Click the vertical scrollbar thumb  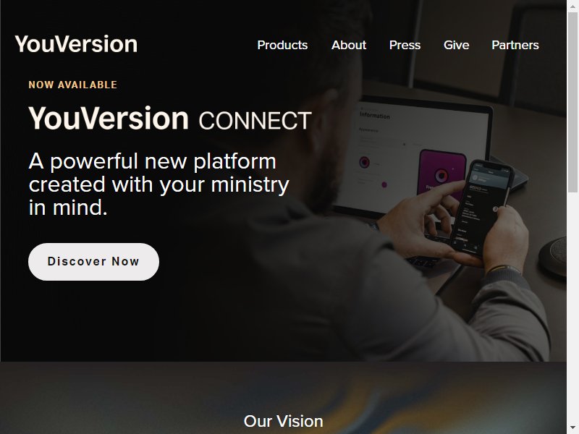[x=572, y=102]
